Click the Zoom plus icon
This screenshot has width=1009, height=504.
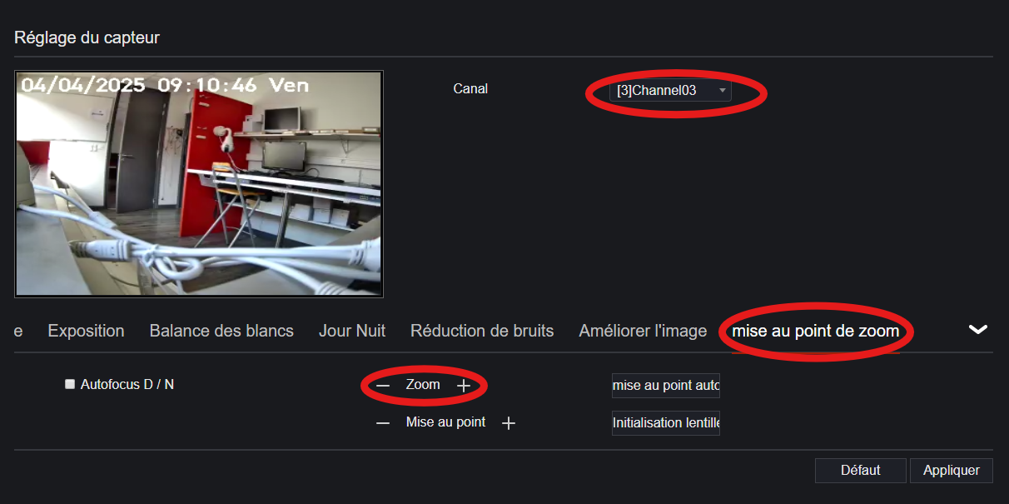(465, 386)
